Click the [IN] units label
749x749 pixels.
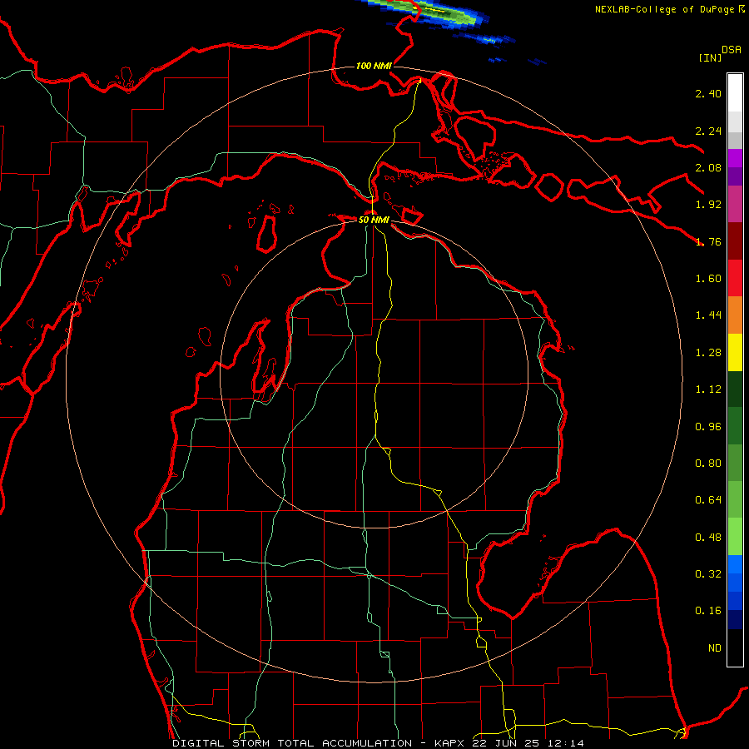click(x=710, y=57)
